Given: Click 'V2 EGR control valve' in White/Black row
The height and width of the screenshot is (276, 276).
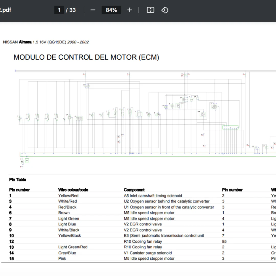Looking at the screenshot, I should [143, 230].
